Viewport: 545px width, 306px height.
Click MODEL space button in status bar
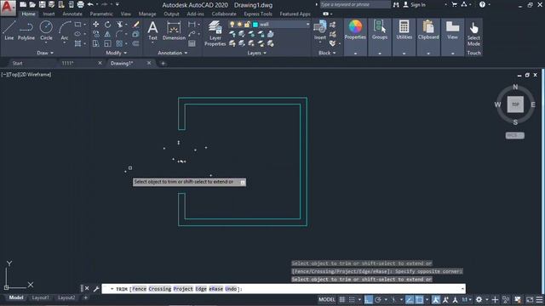click(327, 299)
